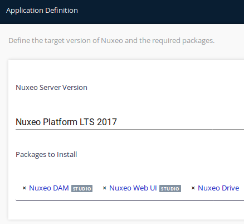Open the Nuxeo Web UI package link

point(133,188)
